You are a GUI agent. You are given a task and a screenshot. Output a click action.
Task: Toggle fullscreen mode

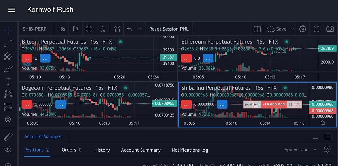(x=316, y=29)
